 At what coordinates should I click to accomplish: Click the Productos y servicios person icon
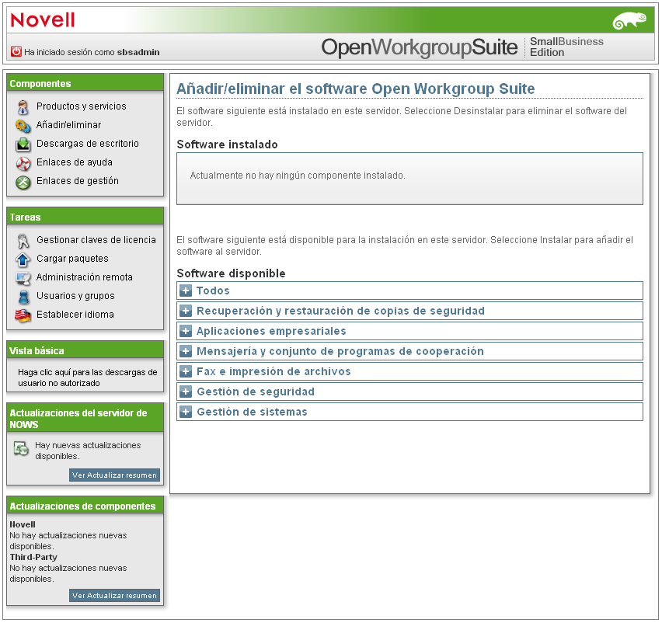(x=23, y=107)
